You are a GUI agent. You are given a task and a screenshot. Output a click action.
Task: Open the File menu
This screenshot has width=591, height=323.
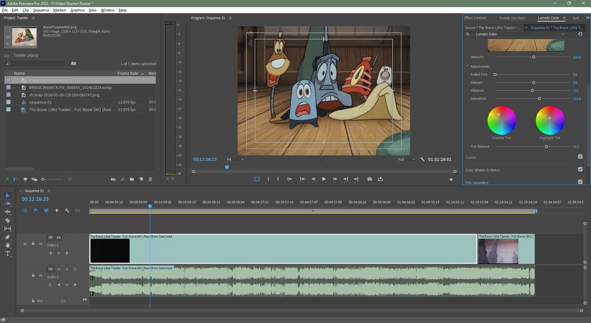[5, 10]
